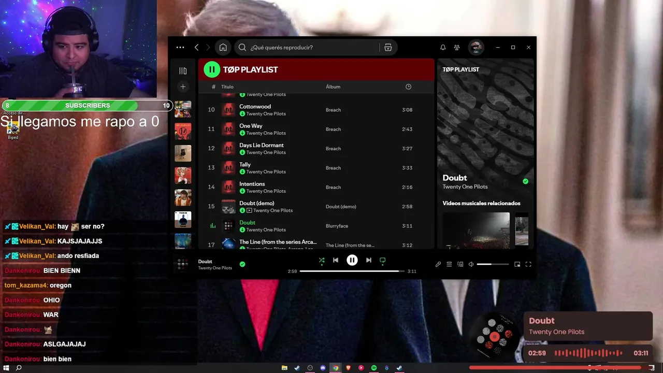
Task: Show the friends activity icon
Action: coord(457,47)
